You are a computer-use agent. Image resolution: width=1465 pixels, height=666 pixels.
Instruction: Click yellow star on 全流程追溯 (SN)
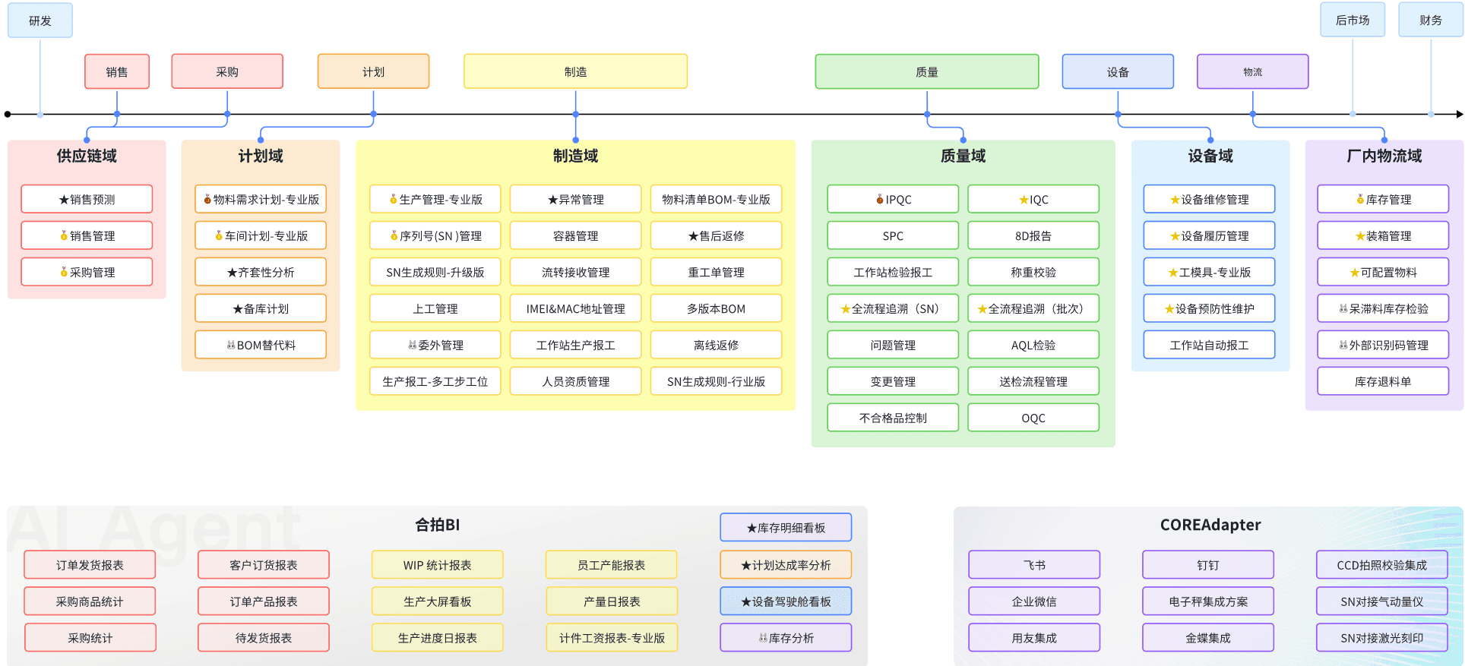point(846,308)
